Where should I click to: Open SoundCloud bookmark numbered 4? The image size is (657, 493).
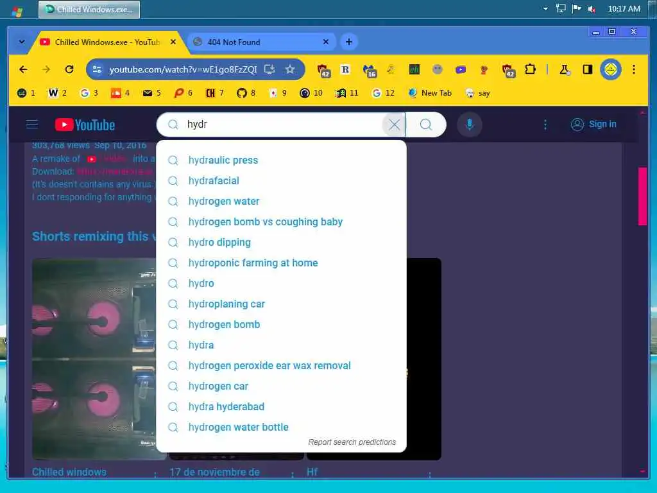(x=120, y=93)
